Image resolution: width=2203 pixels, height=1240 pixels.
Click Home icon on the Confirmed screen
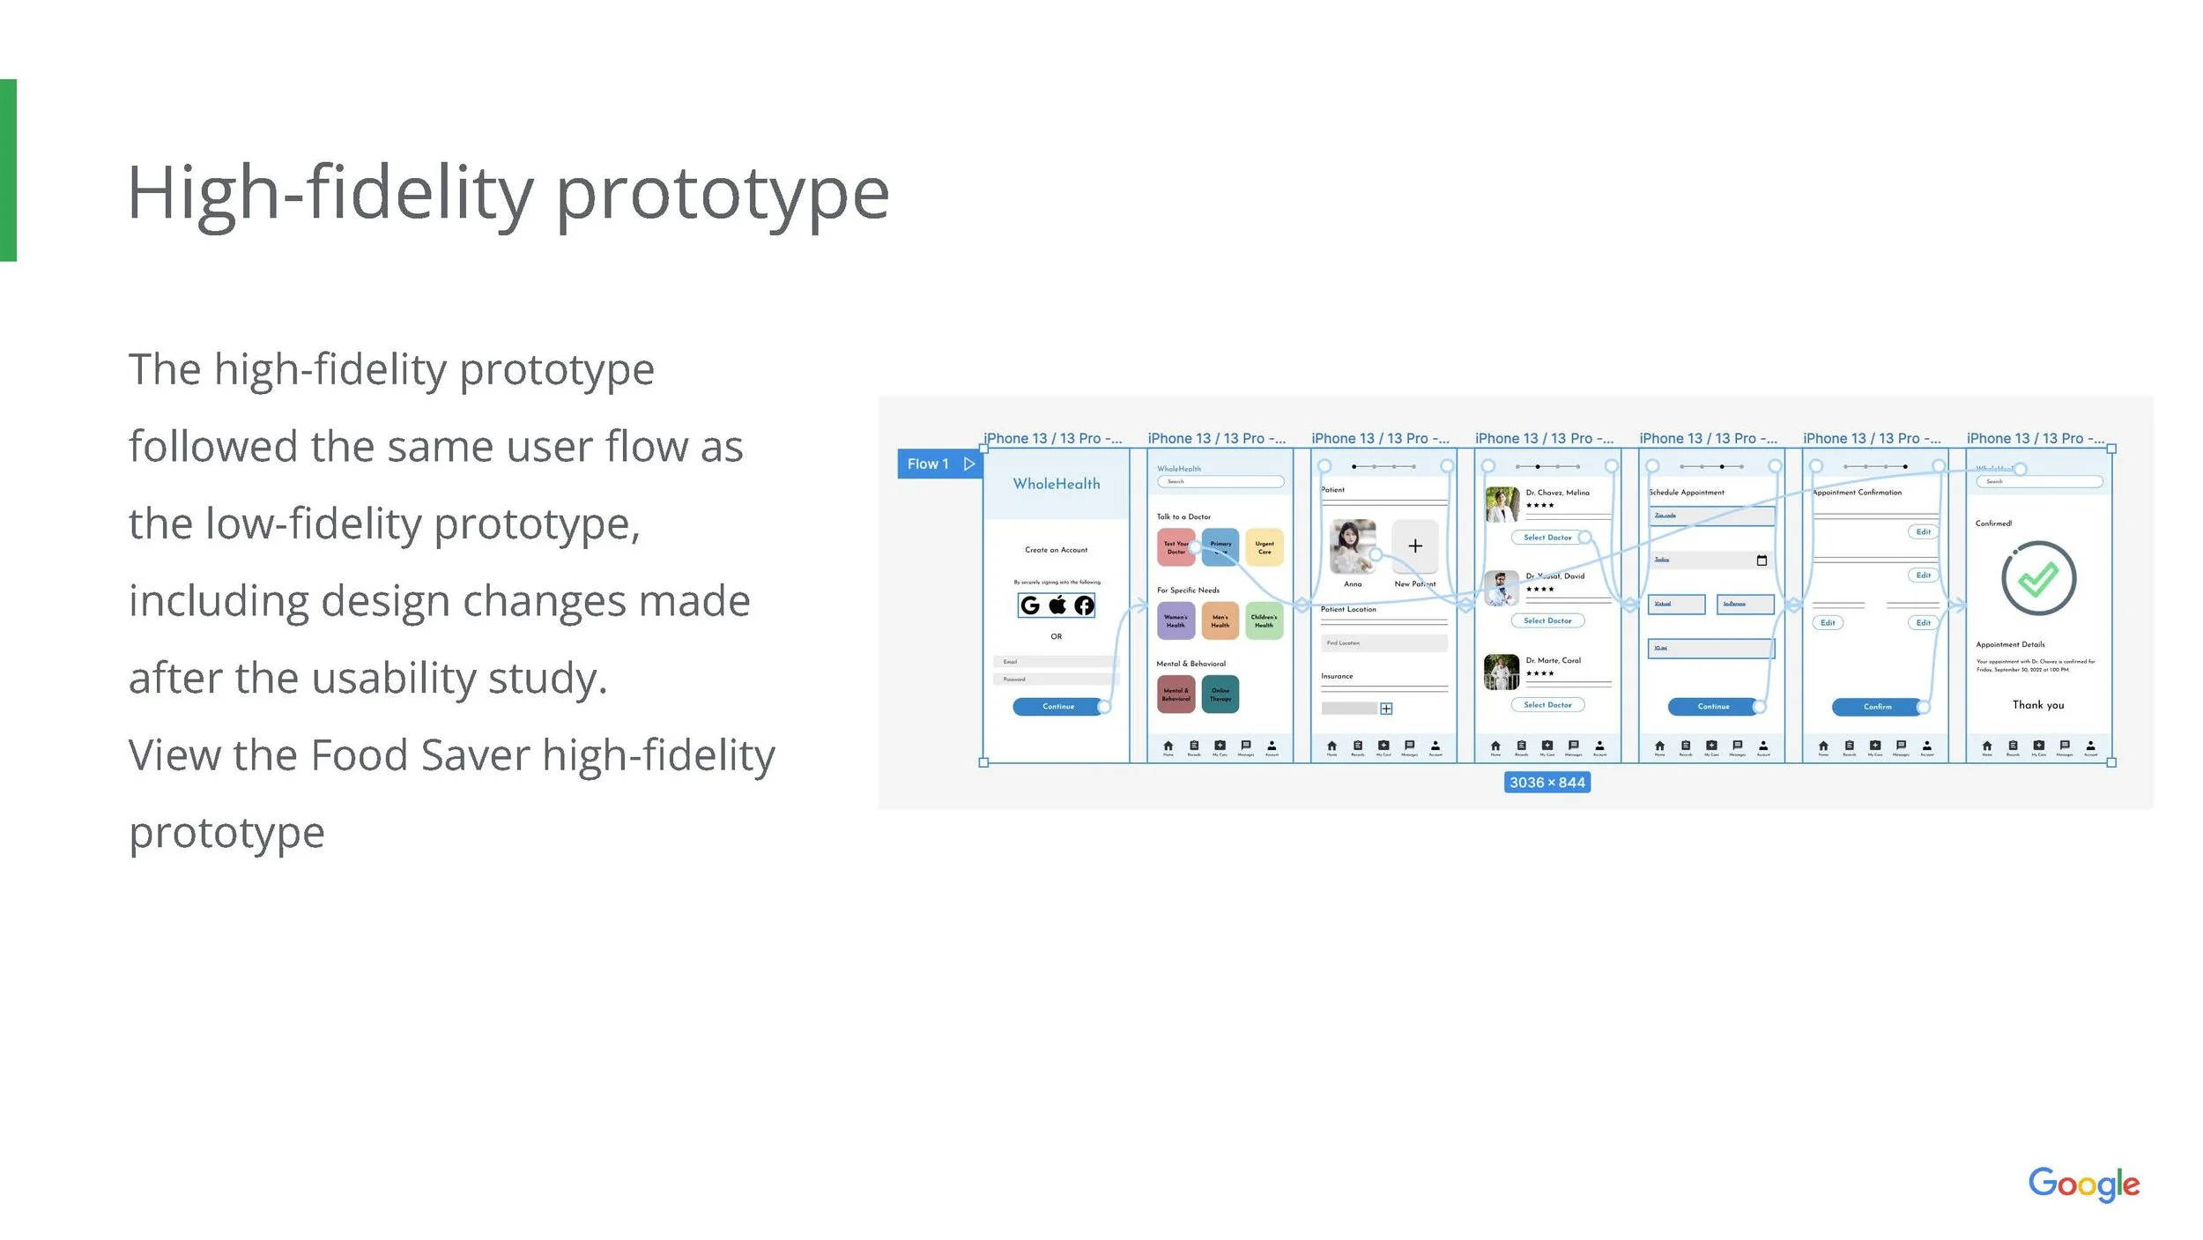coord(1987,746)
